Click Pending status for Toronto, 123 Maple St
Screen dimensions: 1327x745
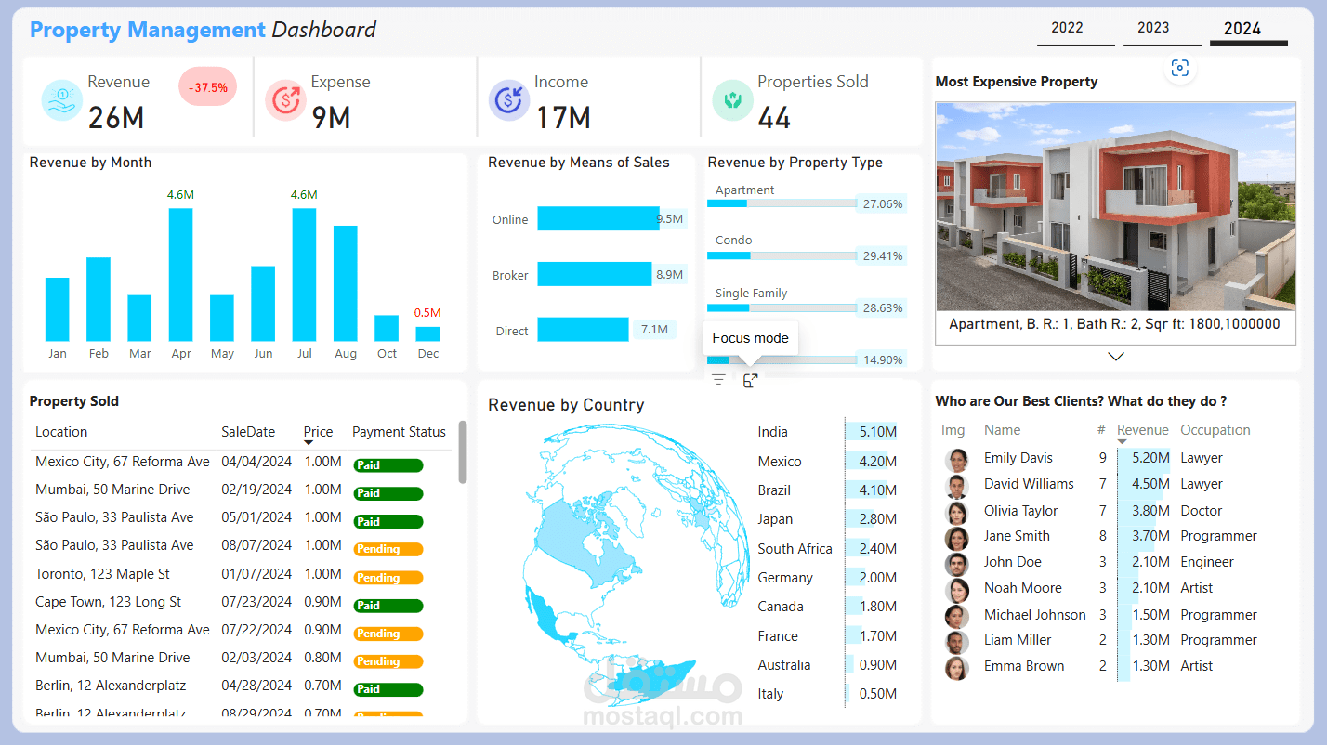coord(388,578)
